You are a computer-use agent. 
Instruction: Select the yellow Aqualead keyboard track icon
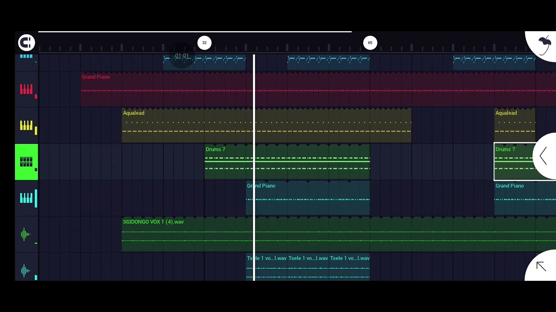[26, 126]
